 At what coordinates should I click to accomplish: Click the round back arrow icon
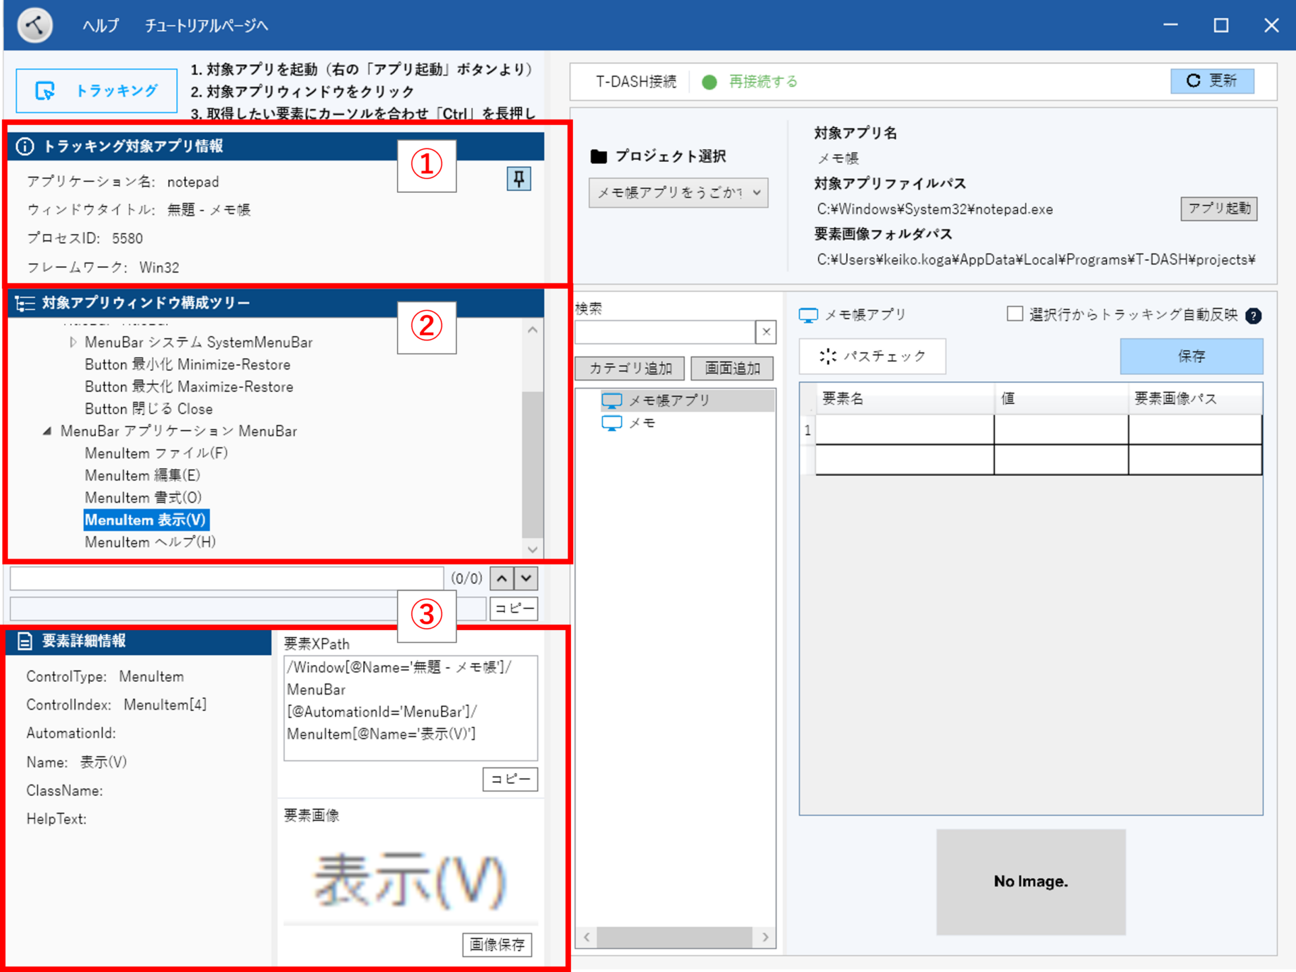coord(35,26)
